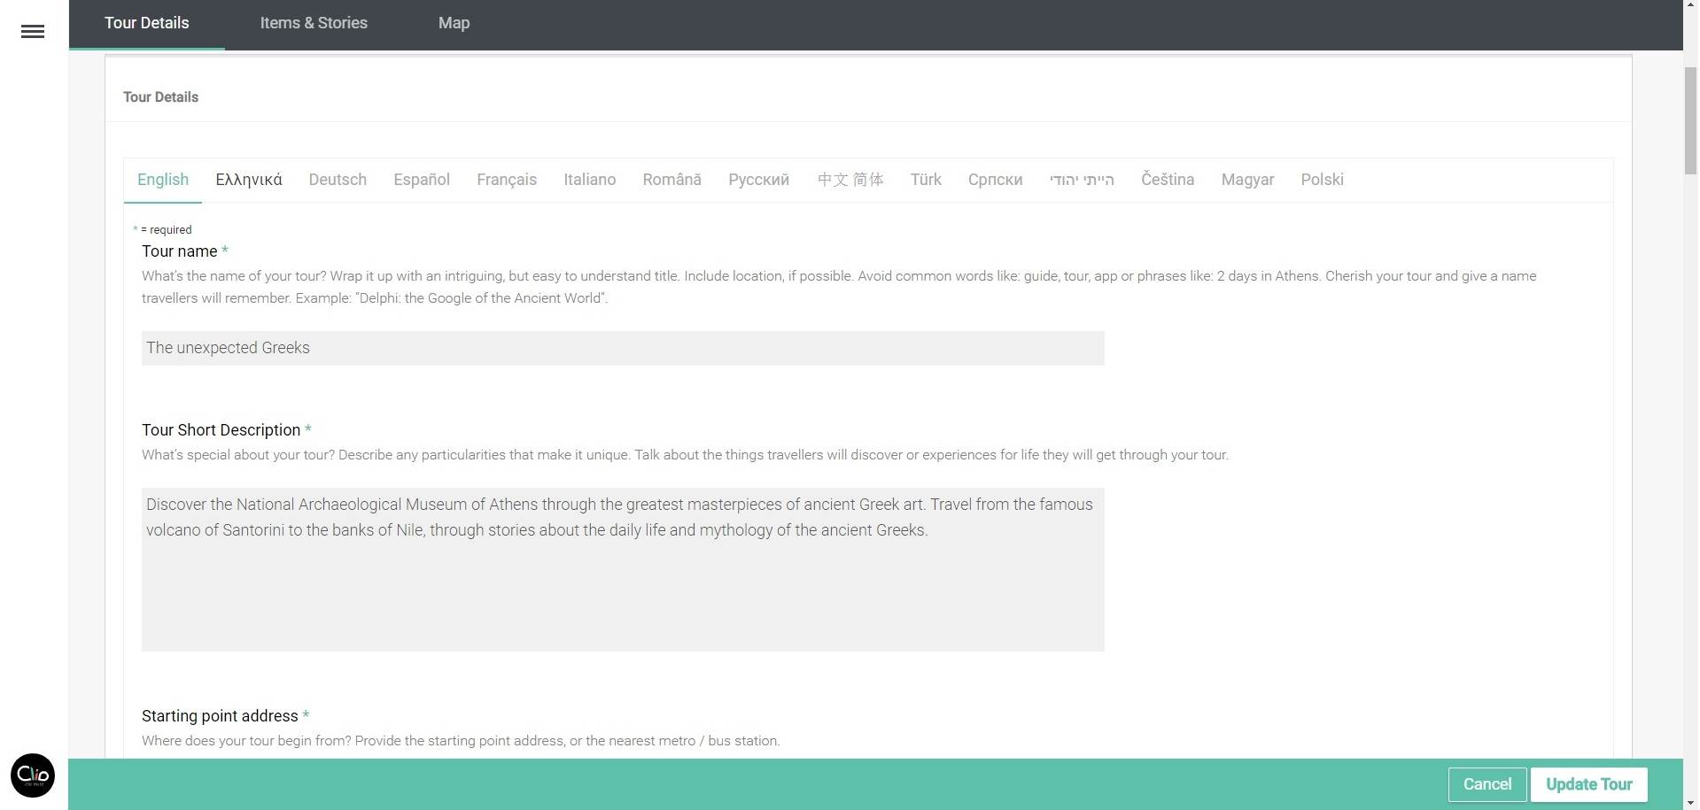Viewport: 1700px width, 810px height.
Task: Click the Short Description help text sentence
Action: coord(685,455)
